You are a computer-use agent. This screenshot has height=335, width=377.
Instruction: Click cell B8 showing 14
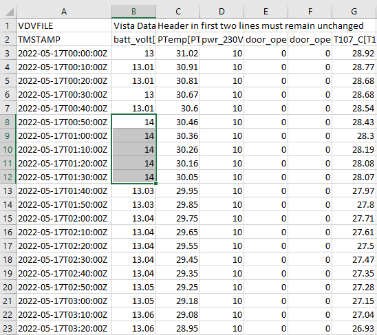[x=134, y=122]
